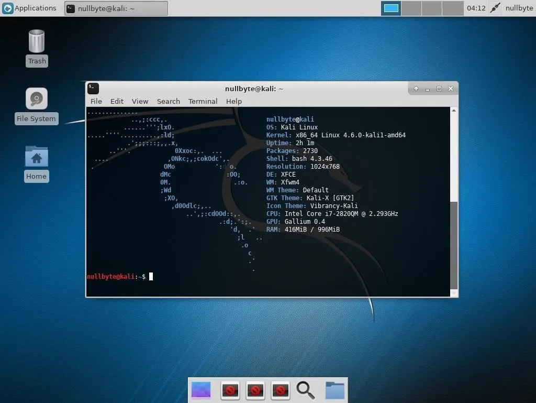Click the 'GPU: Gallium 0.4' line

(x=296, y=222)
